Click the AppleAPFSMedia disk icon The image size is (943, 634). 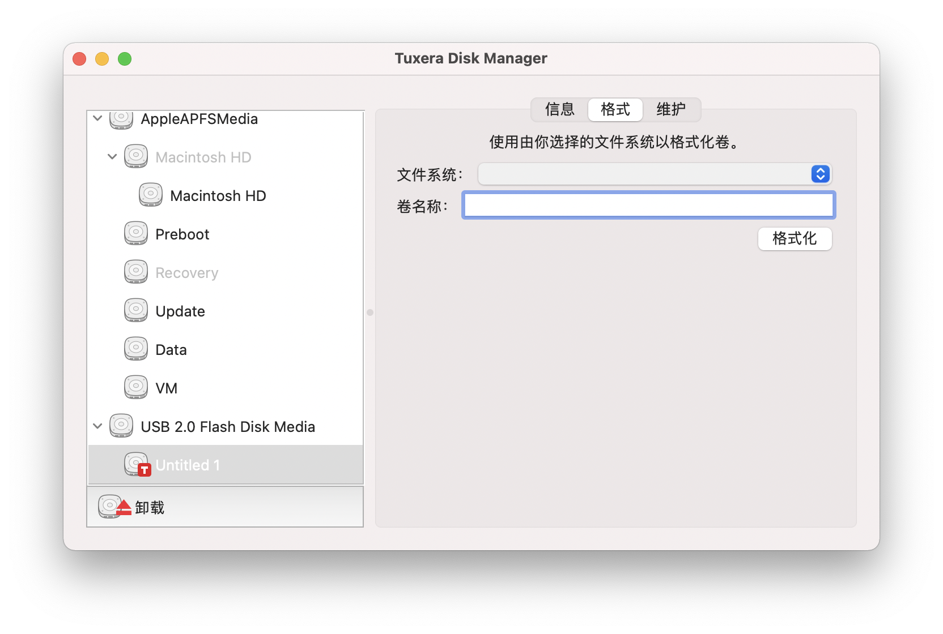tap(121, 119)
